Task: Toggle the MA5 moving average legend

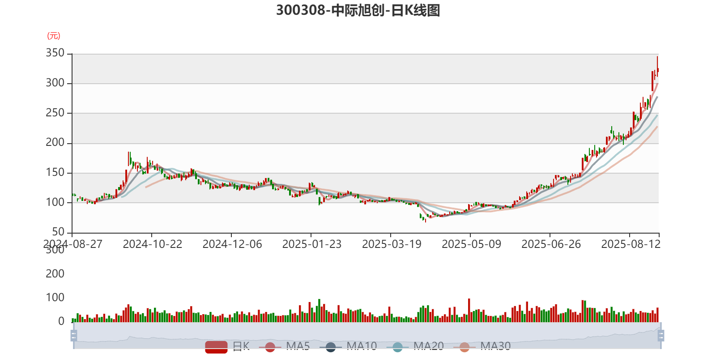Action: tap(284, 346)
